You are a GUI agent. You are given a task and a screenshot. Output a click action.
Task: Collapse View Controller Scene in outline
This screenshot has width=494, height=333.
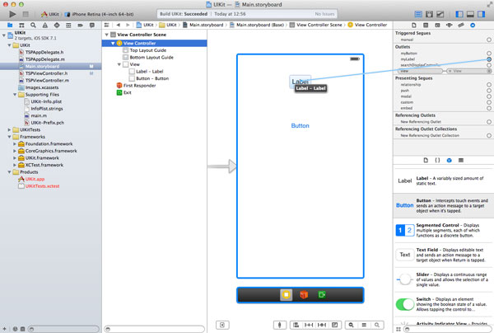pos(107,35)
